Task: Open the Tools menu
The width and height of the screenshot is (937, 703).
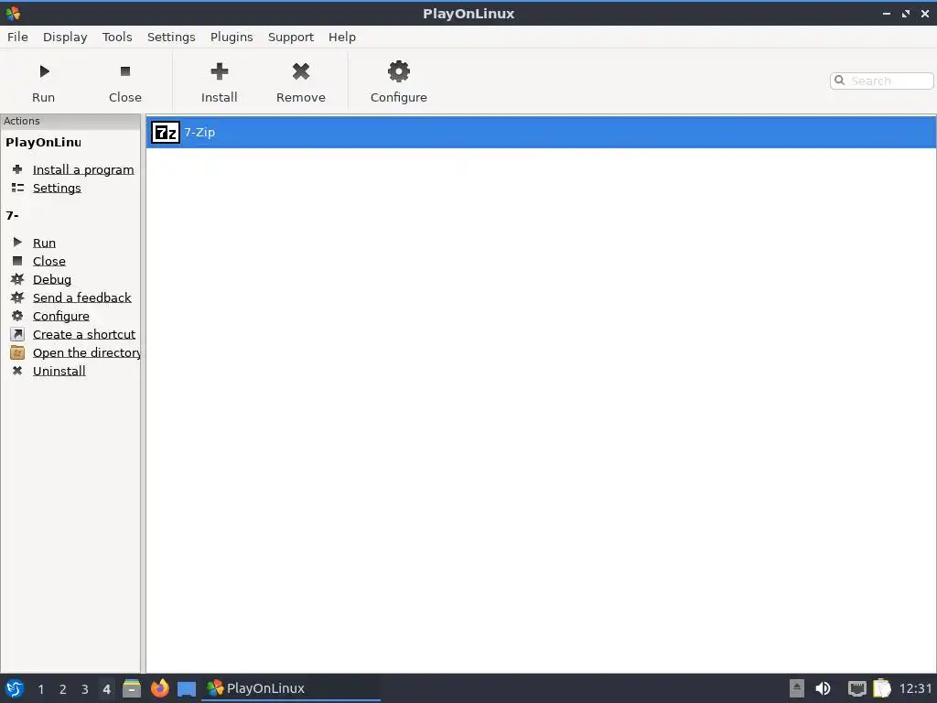Action: pos(117,37)
